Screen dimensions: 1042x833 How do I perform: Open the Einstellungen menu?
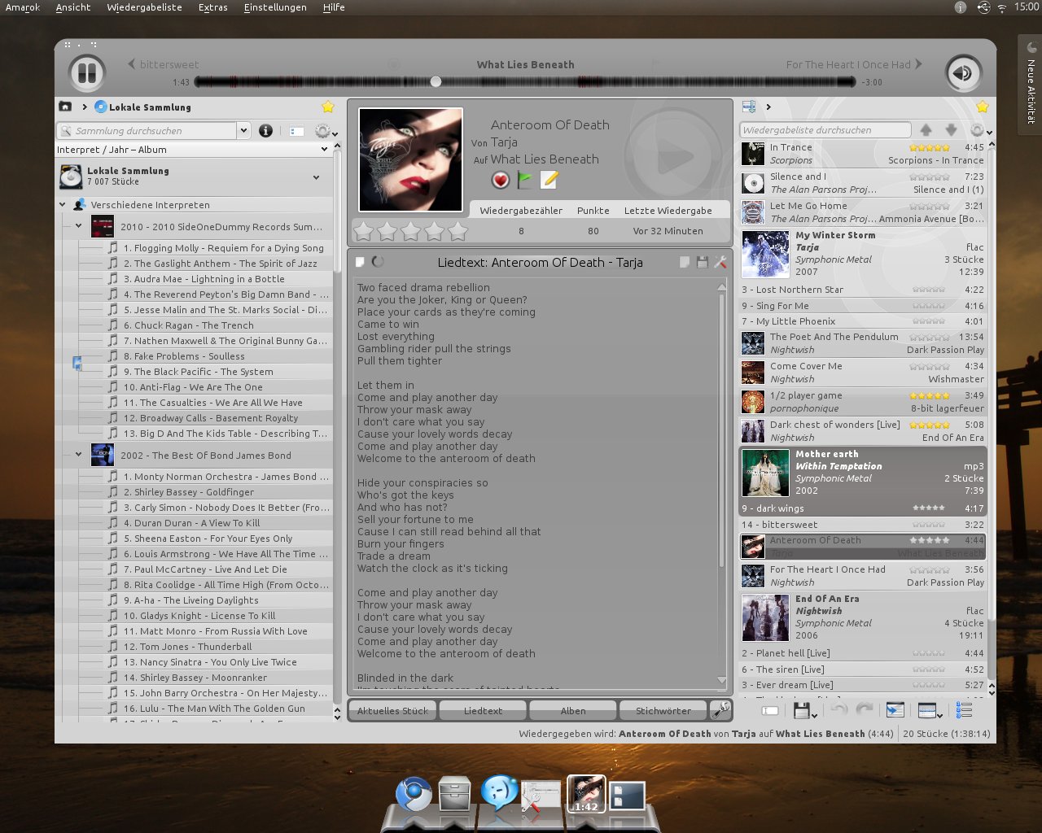(x=275, y=7)
